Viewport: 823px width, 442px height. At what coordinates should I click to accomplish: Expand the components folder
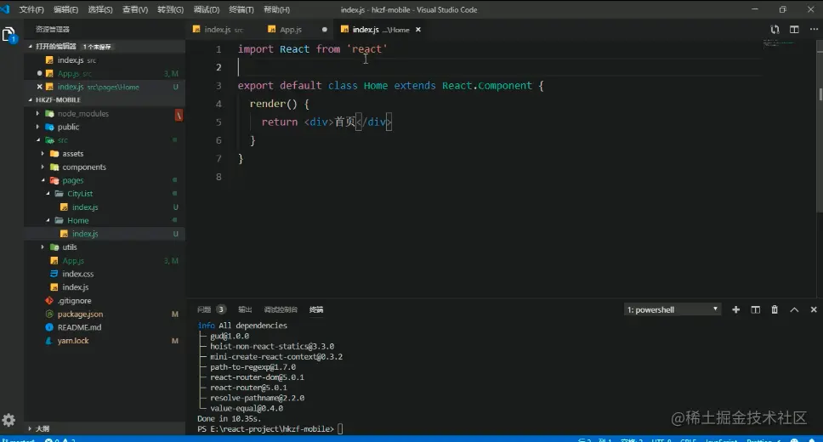pyautogui.click(x=43, y=167)
